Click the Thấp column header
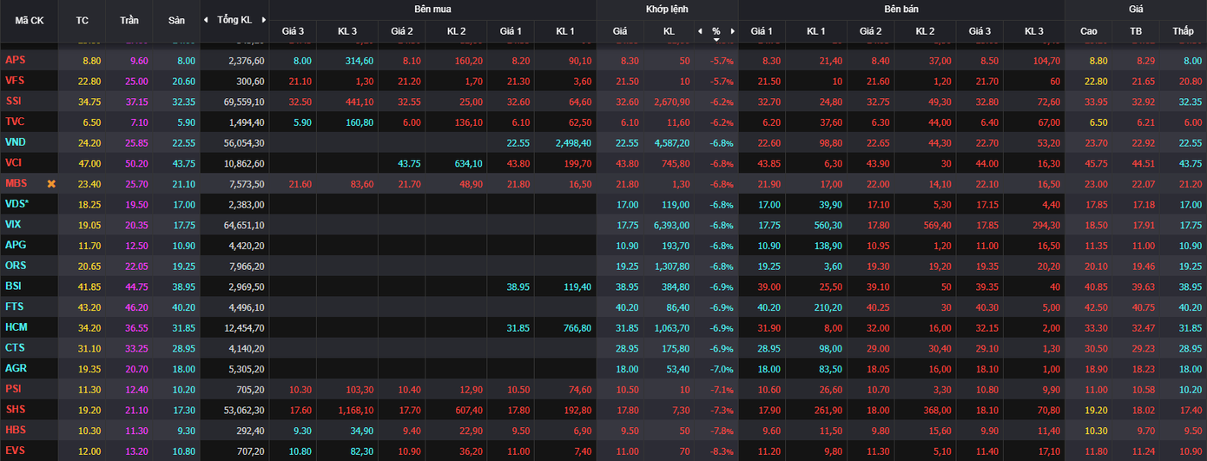The width and height of the screenshot is (1207, 461). [1183, 31]
